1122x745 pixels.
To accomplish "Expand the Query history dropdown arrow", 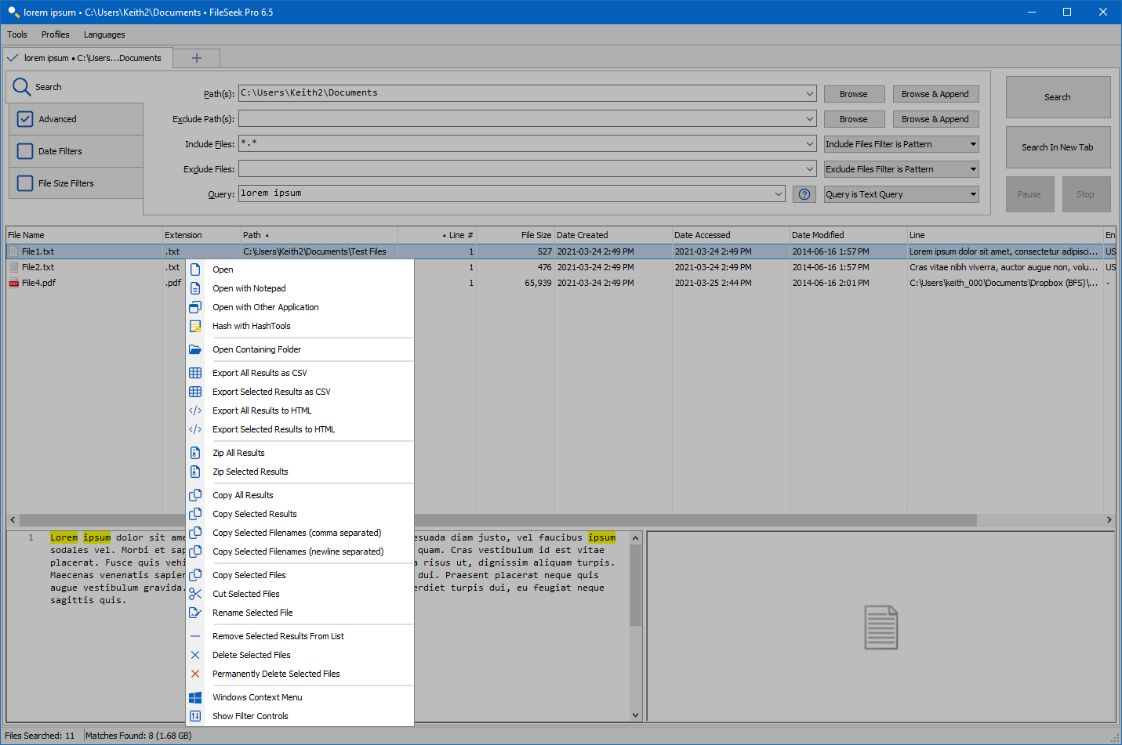I will pos(779,194).
